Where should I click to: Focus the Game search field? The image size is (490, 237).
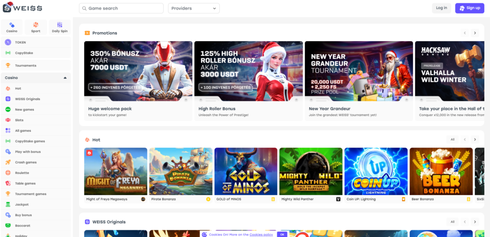[x=121, y=9]
